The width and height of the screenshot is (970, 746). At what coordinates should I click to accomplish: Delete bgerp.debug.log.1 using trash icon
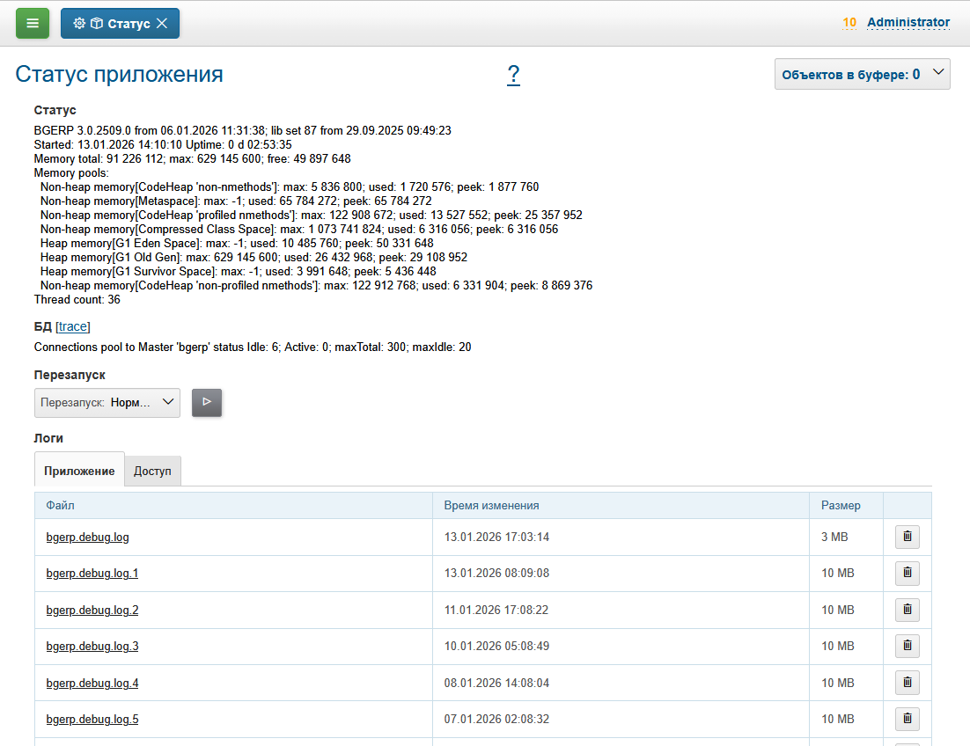[907, 574]
